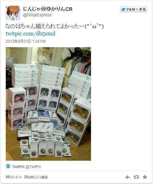Click the TwitPic logo icon

click(8, 166)
